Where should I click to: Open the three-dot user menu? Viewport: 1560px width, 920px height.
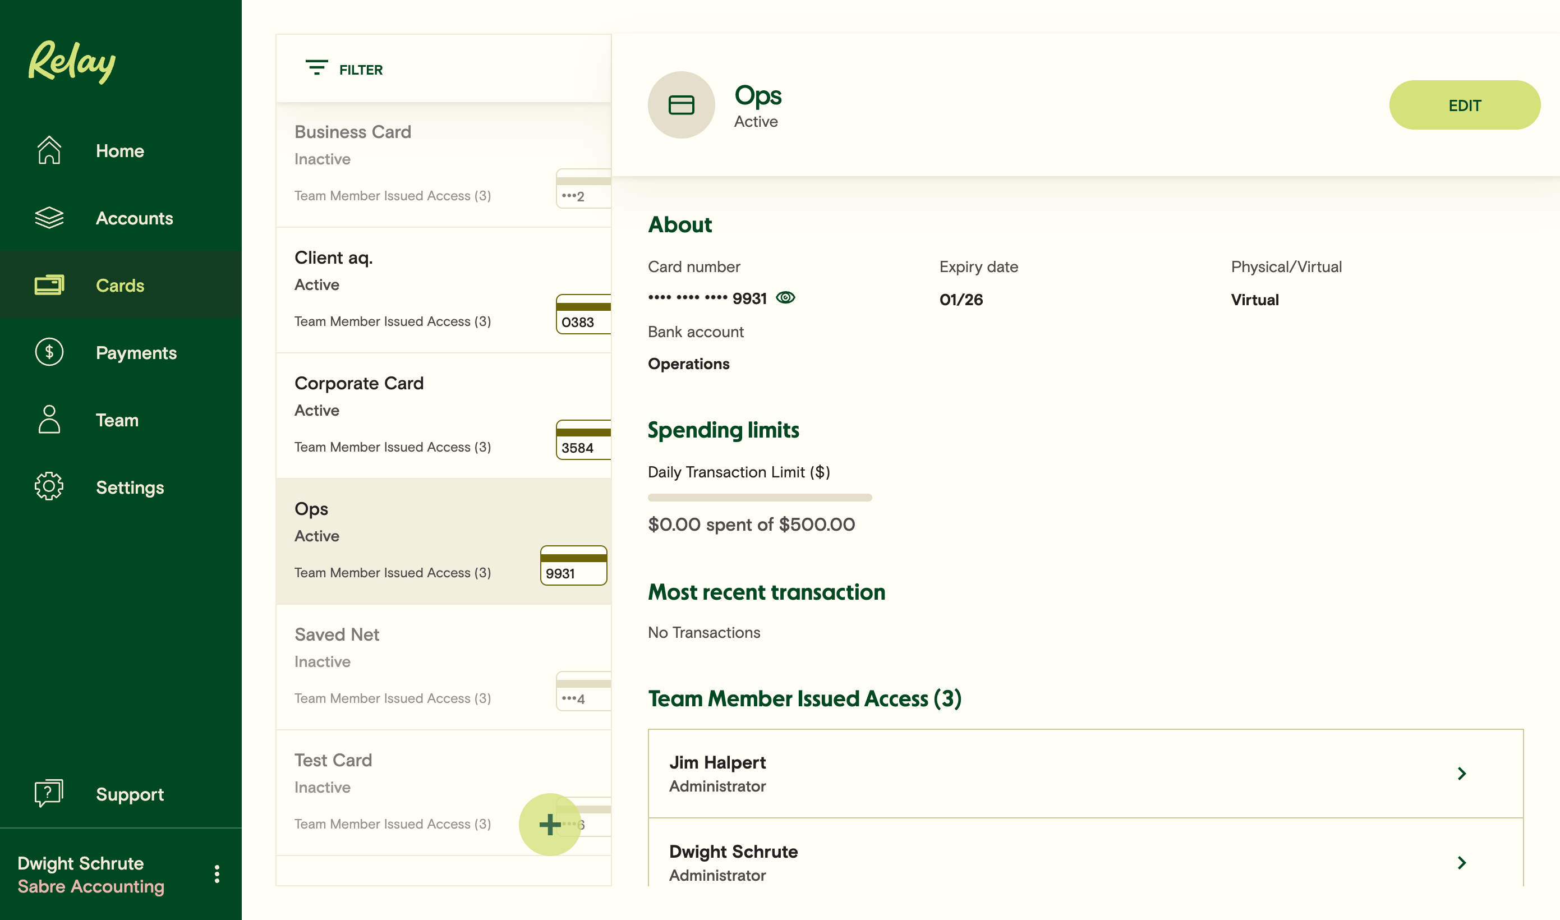click(217, 873)
